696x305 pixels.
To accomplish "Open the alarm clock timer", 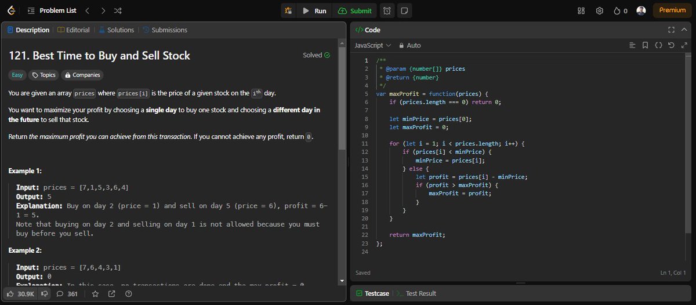I will (387, 10).
